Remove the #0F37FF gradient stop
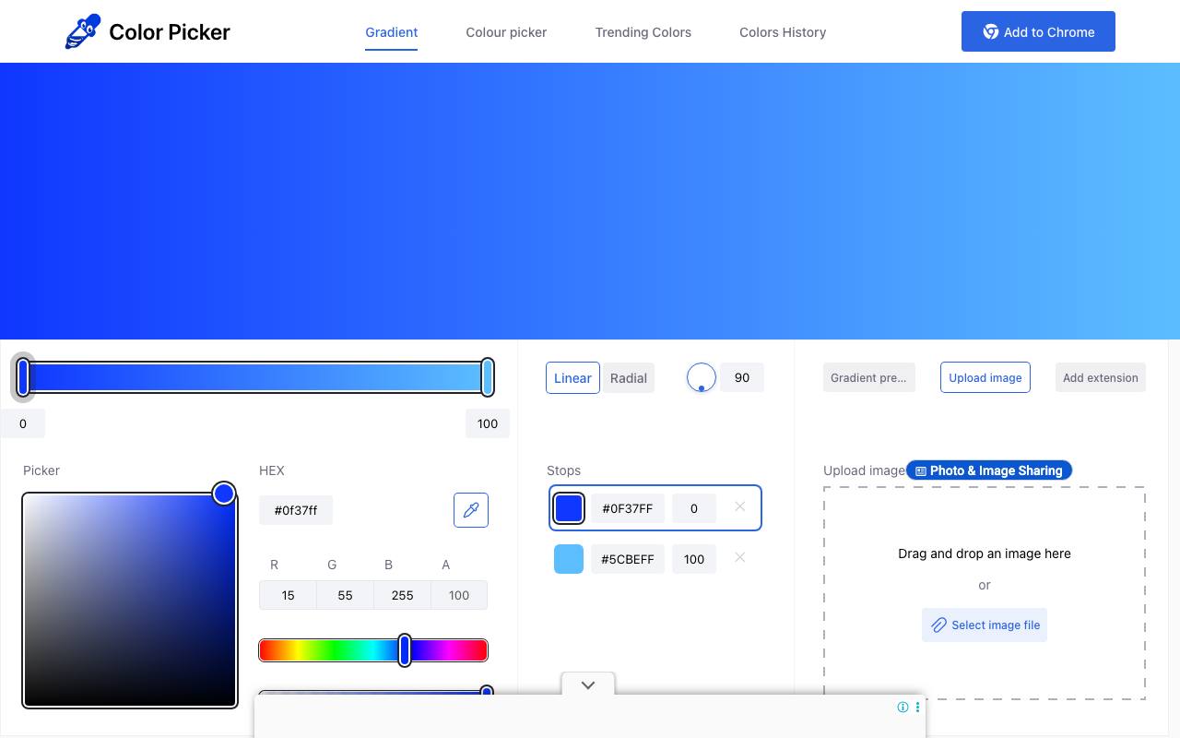This screenshot has height=738, width=1180. coord(739,506)
